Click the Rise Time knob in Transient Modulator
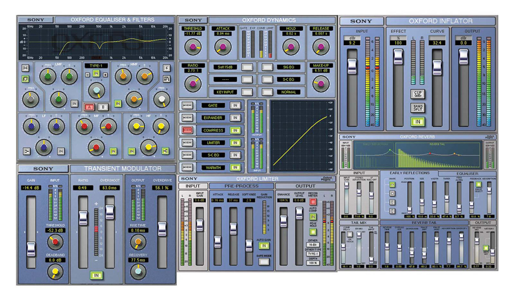Screen dimensions: 515x296 (138, 242)
